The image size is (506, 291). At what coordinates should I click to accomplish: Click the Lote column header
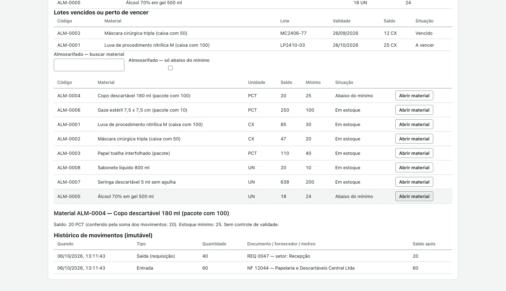coord(285,21)
